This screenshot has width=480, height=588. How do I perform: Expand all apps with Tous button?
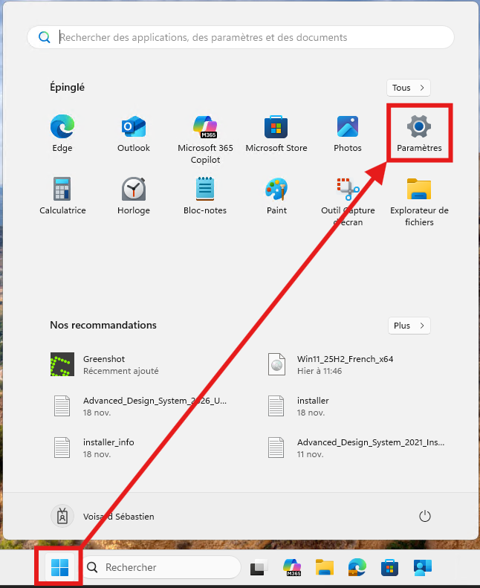pos(409,88)
